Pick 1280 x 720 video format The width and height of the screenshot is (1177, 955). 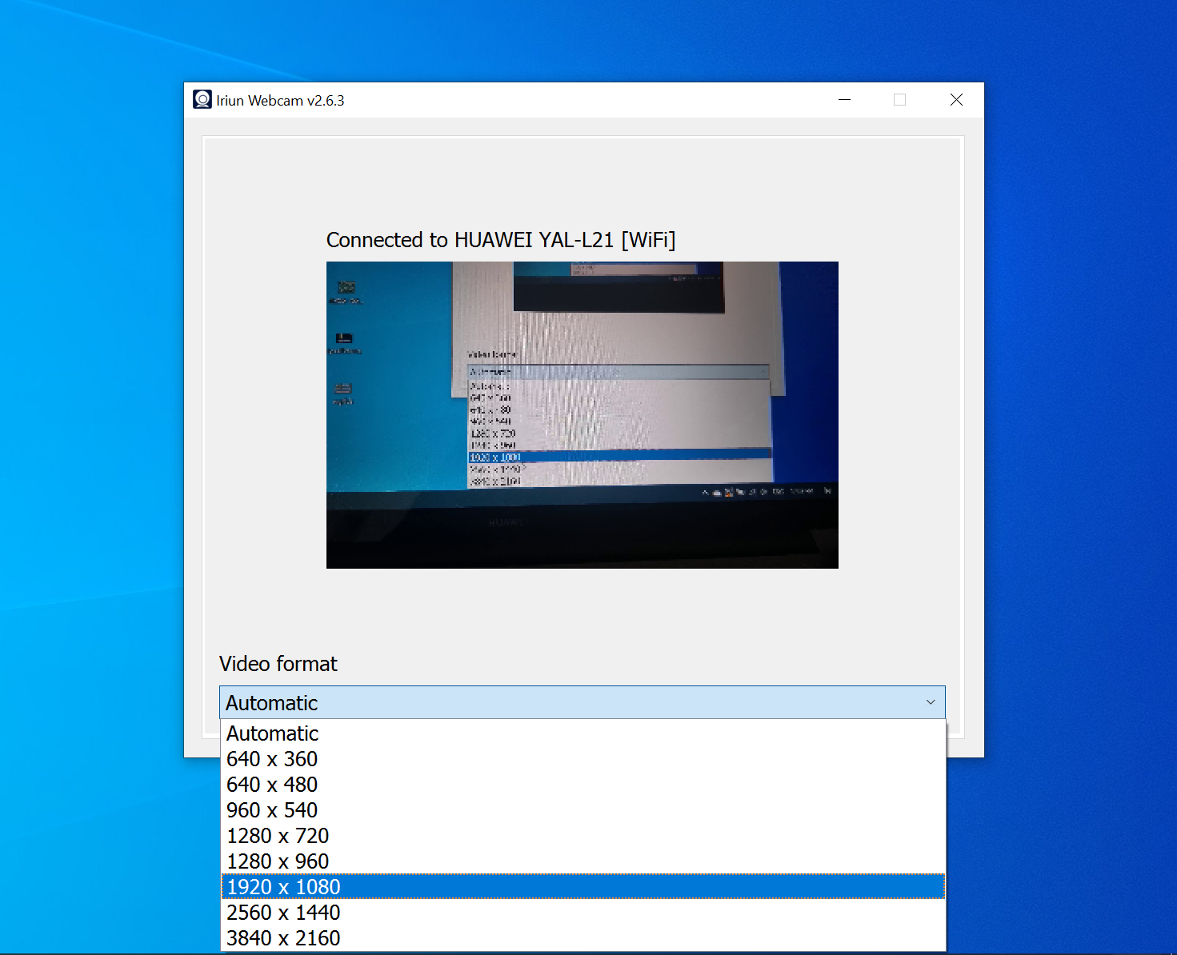click(583, 836)
